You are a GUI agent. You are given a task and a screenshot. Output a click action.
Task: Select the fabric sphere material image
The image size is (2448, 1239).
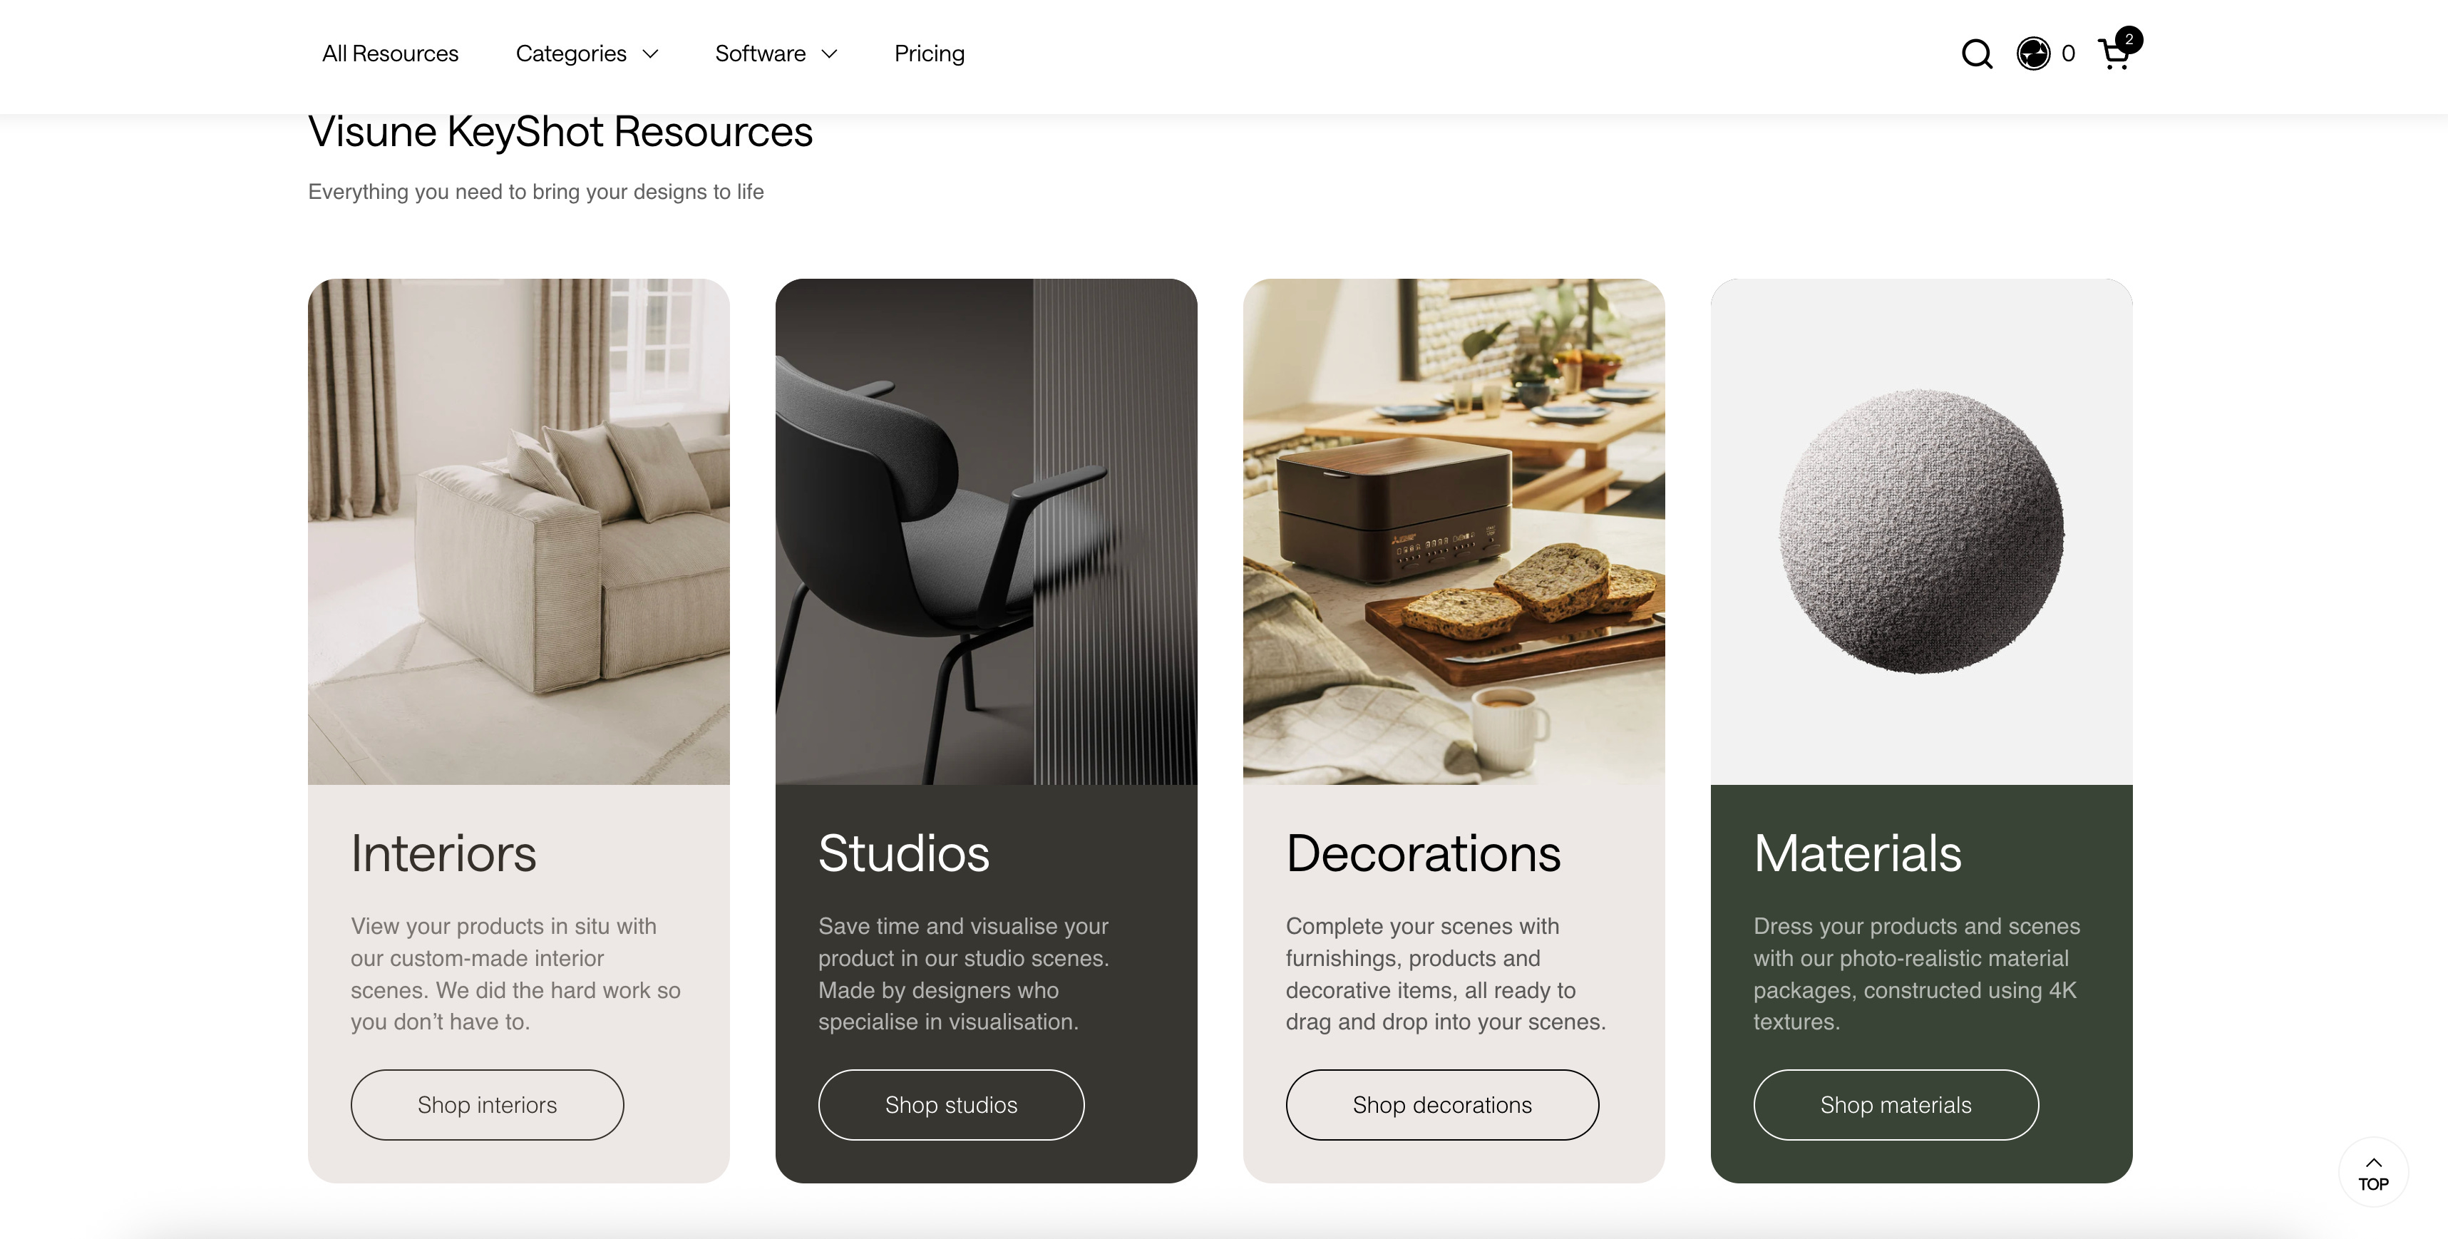pos(1921,531)
